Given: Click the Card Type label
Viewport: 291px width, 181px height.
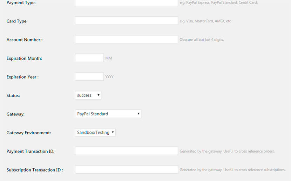Looking at the screenshot, I should click(16, 21).
